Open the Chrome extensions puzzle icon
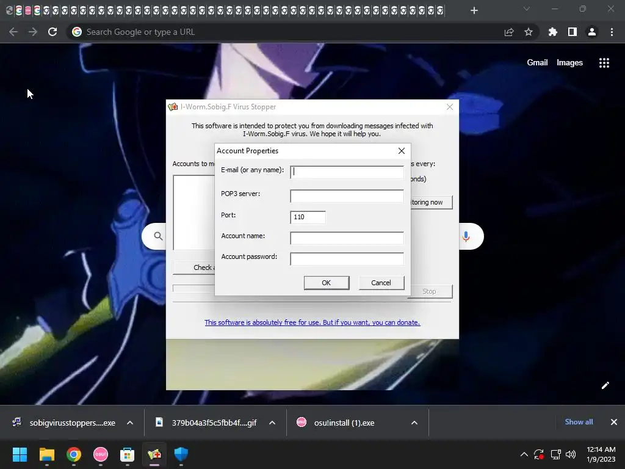625x469 pixels. (553, 32)
